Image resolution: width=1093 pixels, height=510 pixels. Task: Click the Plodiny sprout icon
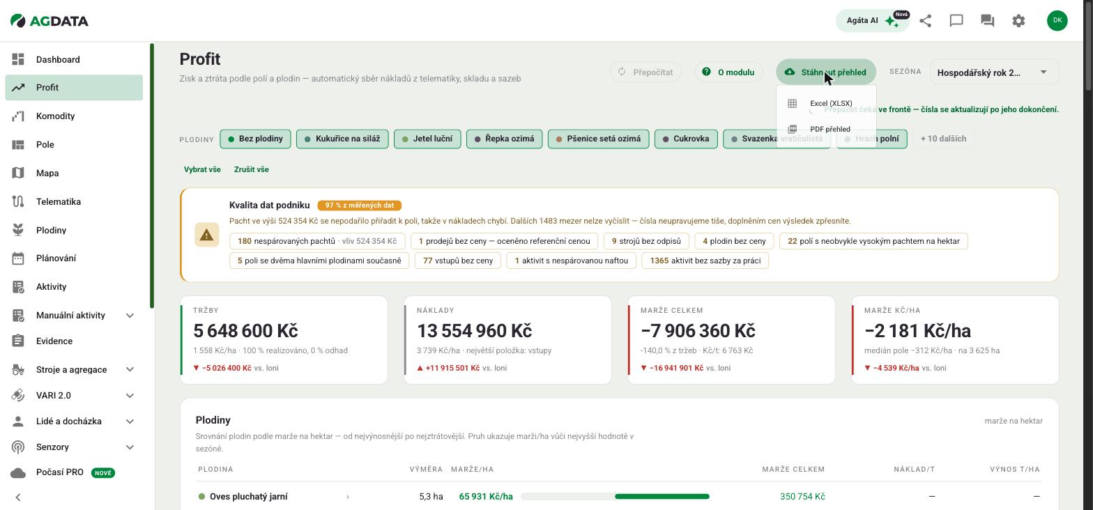[18, 230]
